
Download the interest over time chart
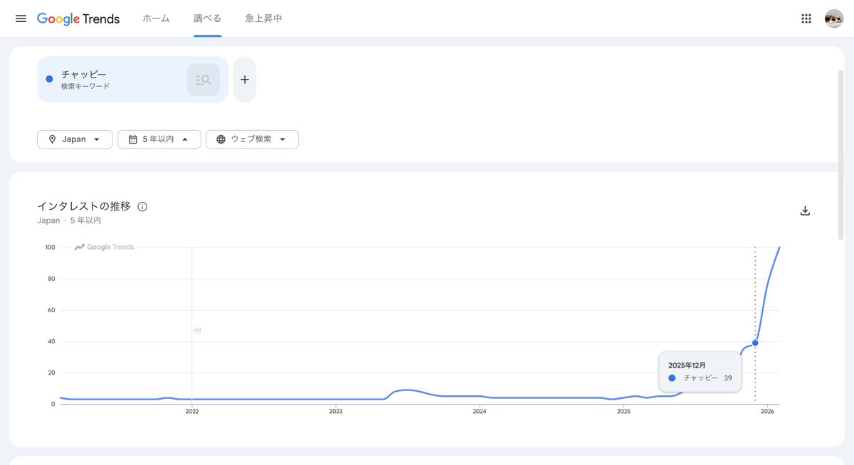805,210
